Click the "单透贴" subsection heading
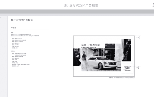The width and height of the screenshot is (154, 97). point(14,28)
